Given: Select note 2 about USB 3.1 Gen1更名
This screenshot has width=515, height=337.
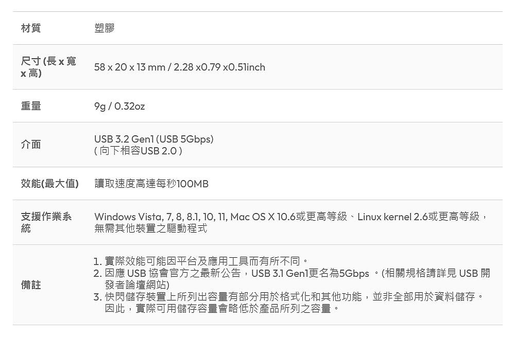Looking at the screenshot, I should click(291, 279).
